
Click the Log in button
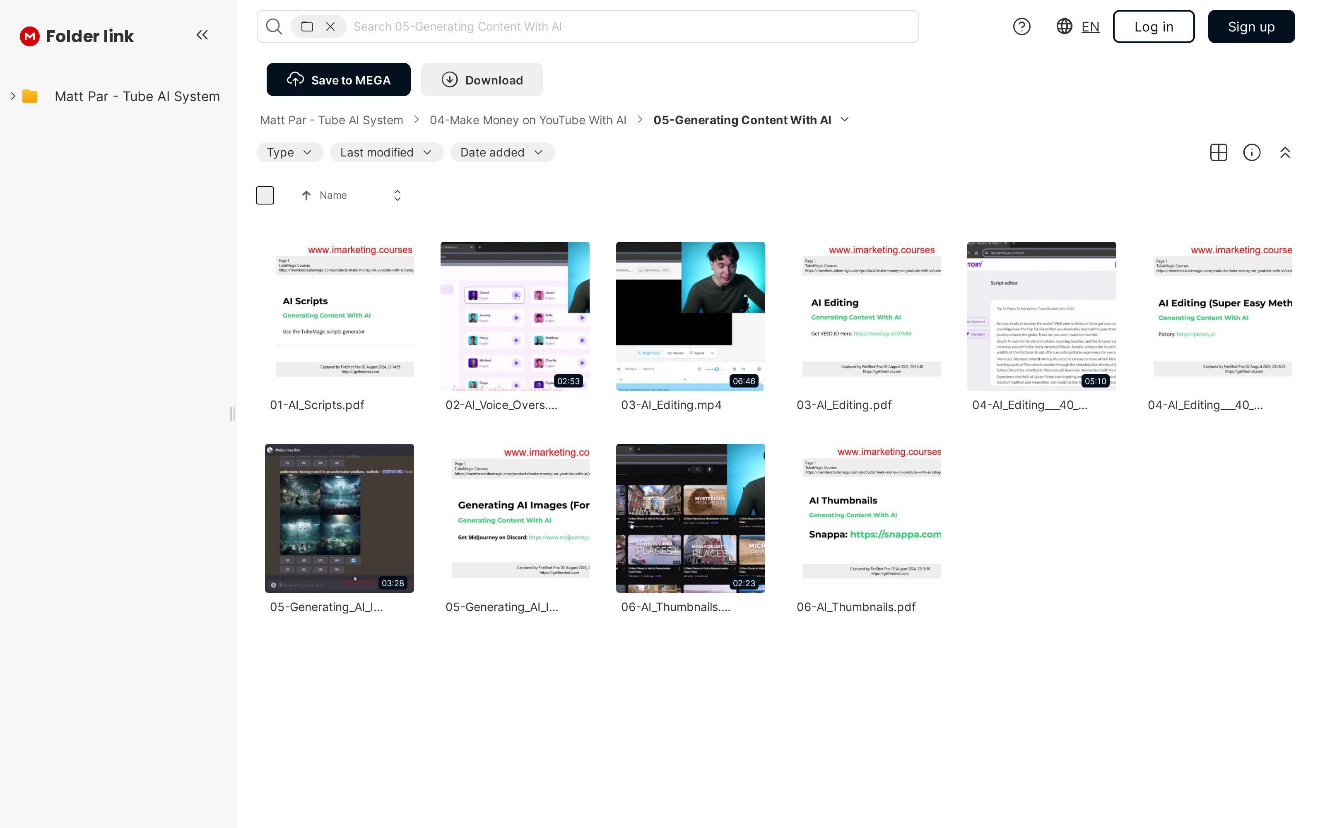1153,26
